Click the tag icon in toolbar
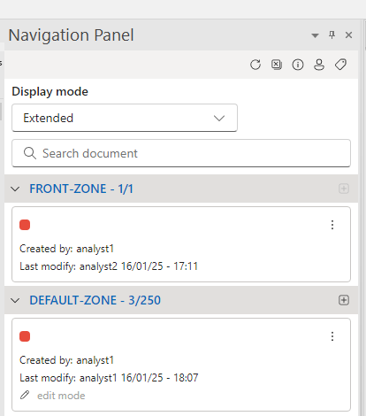 click(x=340, y=65)
